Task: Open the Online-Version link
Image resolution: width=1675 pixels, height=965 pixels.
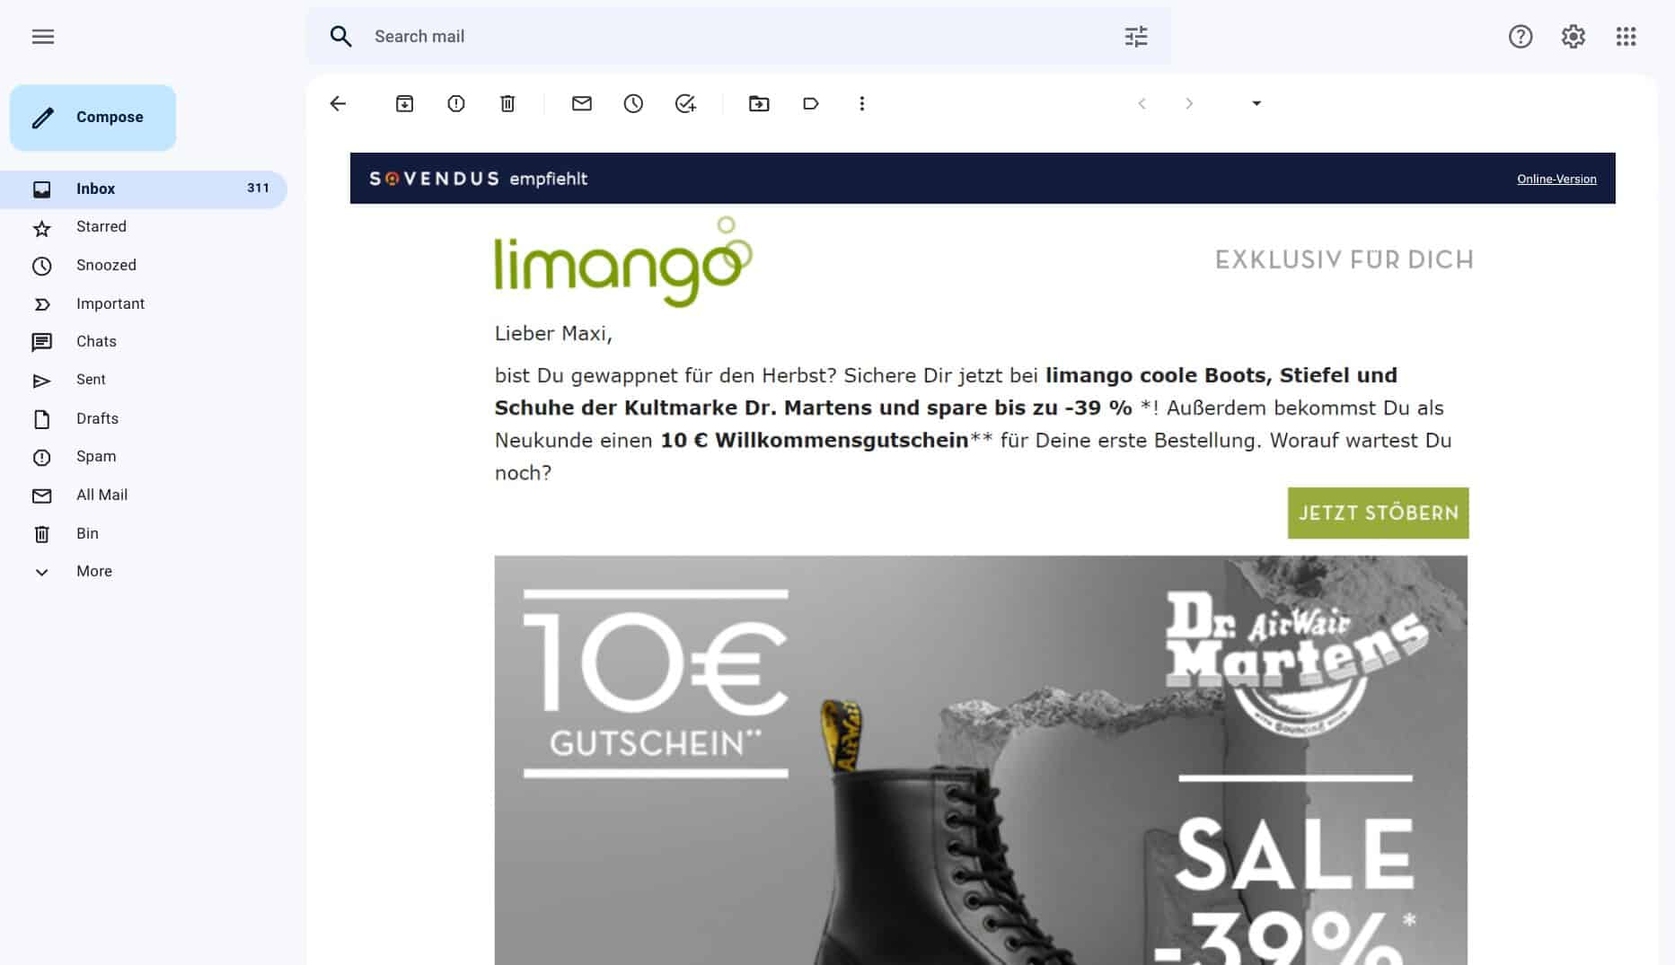Action: (x=1556, y=180)
